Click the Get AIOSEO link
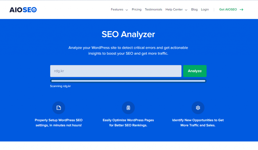 [x=228, y=10]
